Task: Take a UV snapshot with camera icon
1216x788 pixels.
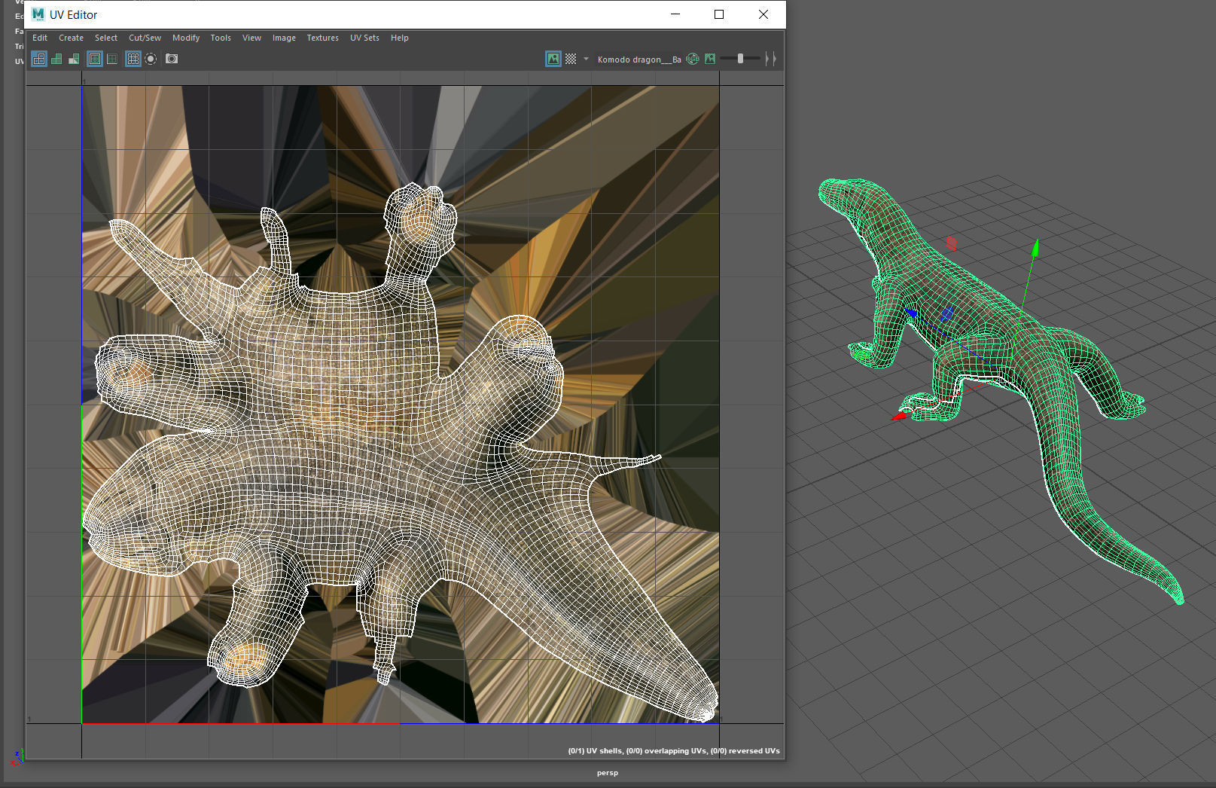Action: point(172,59)
